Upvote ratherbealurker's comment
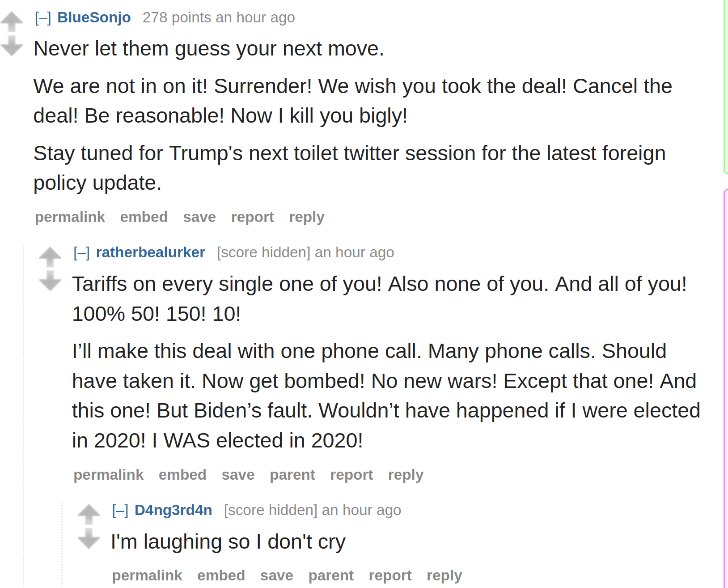The image size is (728, 588). click(x=50, y=257)
